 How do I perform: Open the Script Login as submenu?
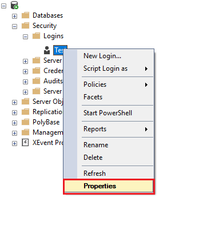tap(109, 68)
